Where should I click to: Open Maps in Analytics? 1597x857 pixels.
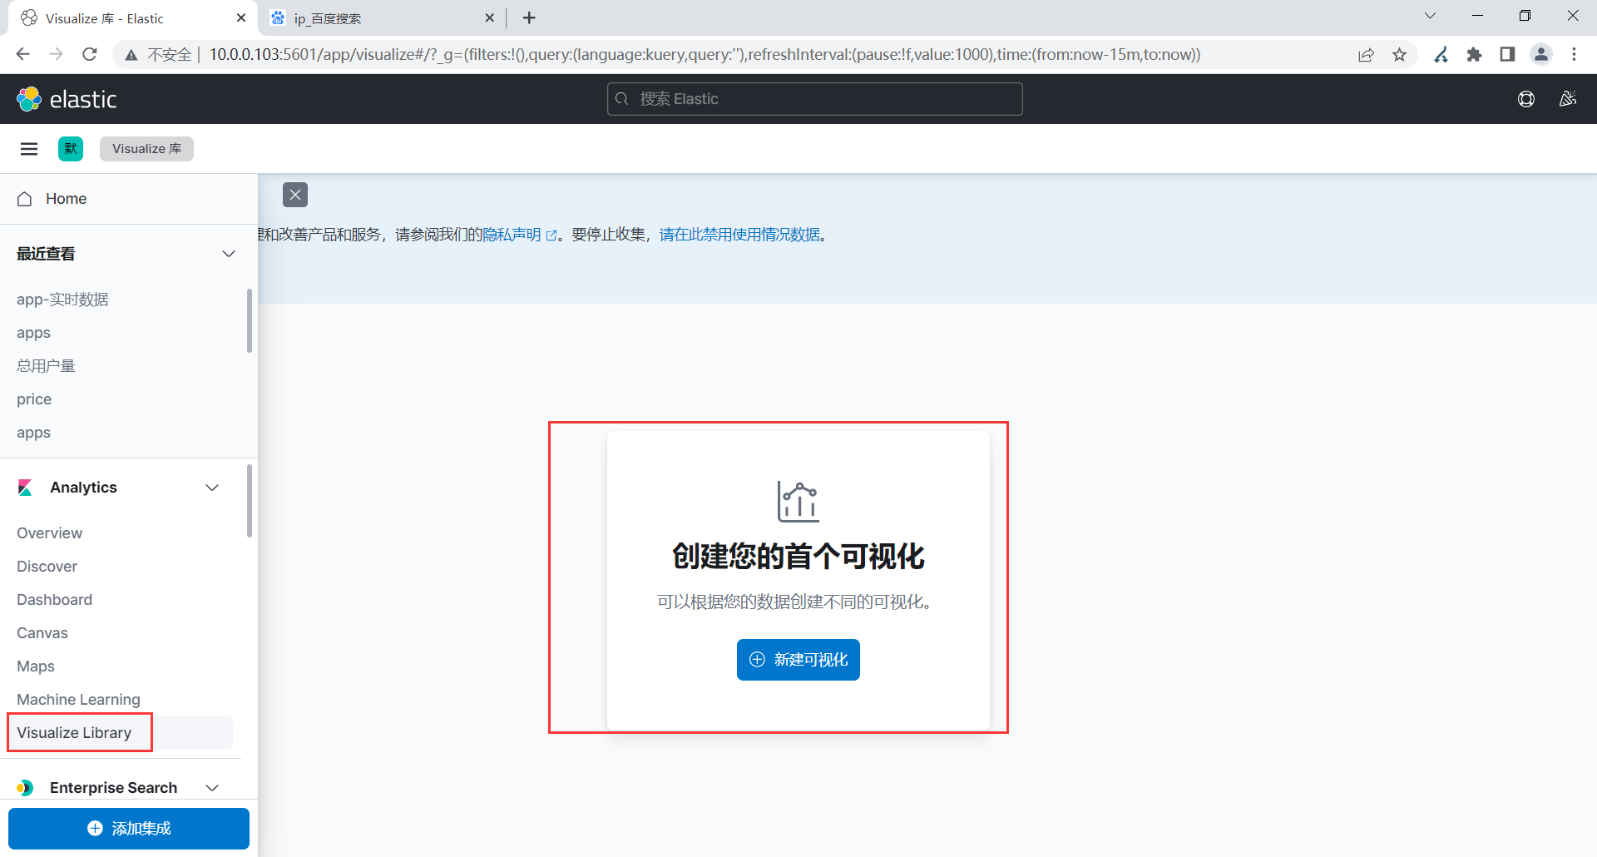click(x=36, y=666)
